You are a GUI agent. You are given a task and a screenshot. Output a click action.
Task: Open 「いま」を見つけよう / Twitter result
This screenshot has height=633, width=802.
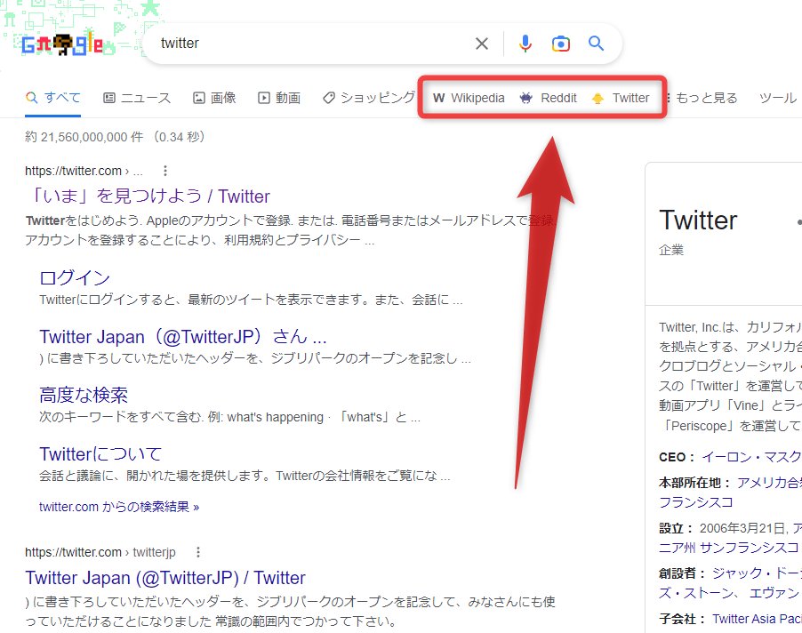click(148, 196)
